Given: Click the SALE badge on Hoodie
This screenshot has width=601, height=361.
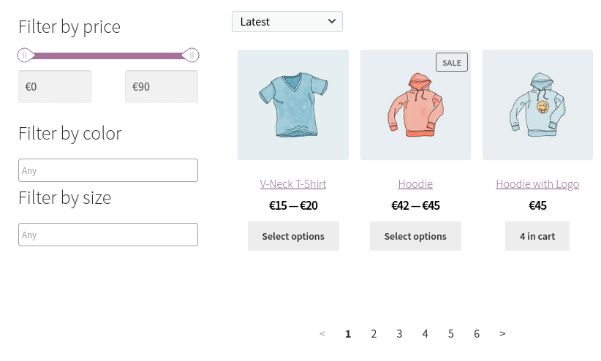Looking at the screenshot, I should (452, 62).
